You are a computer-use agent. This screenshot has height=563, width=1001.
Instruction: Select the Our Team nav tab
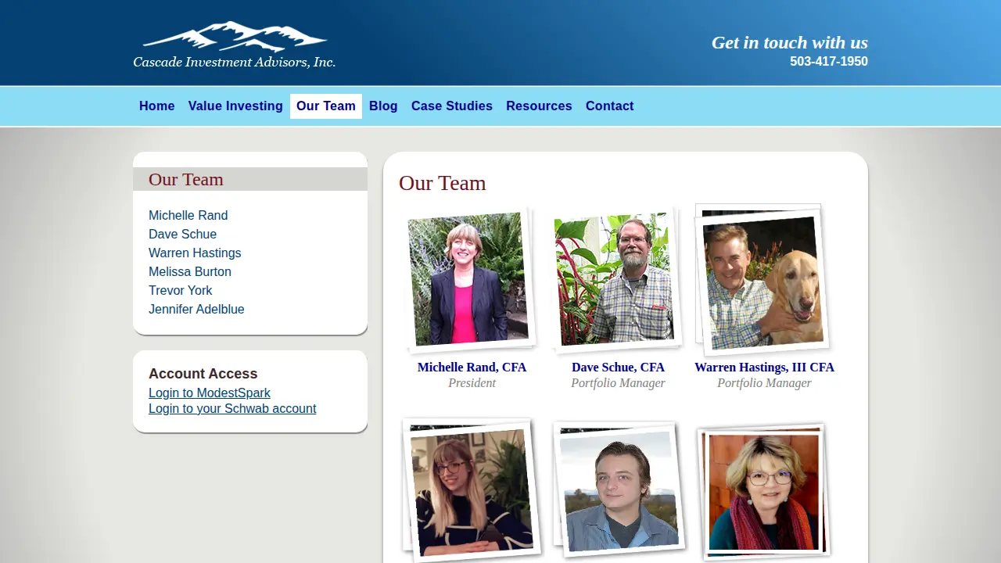[326, 106]
